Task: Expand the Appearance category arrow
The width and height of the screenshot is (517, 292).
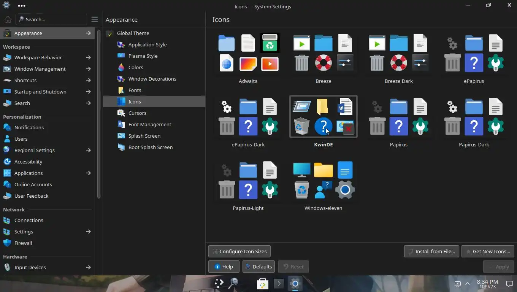Action: (x=88, y=33)
